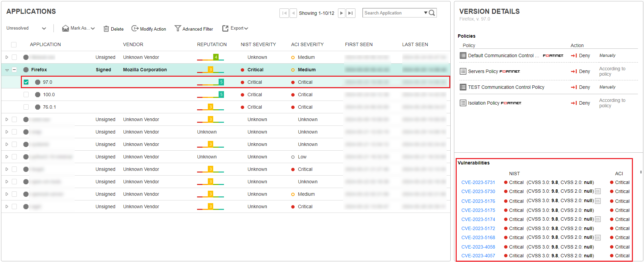This screenshot has width=644, height=262.
Task: Click the Isolation Policy list icon
Action: coord(463,103)
